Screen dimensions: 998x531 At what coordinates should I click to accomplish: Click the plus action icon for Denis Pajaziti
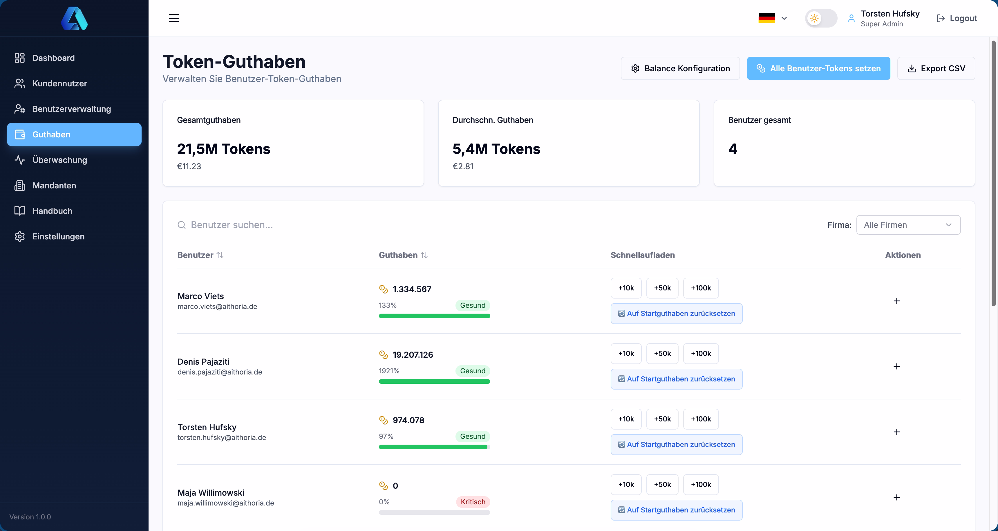(897, 366)
